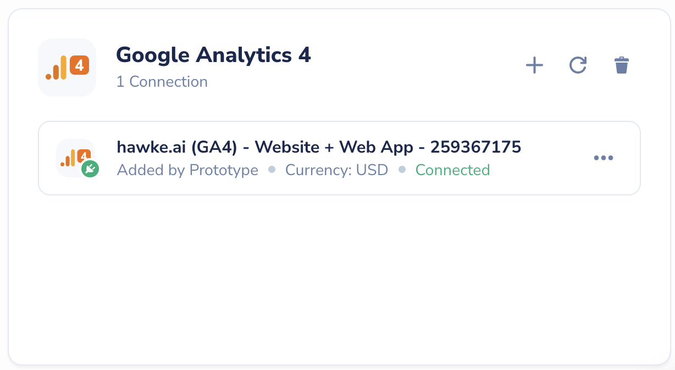
Task: Click the property ID 259367175
Action: (x=476, y=147)
